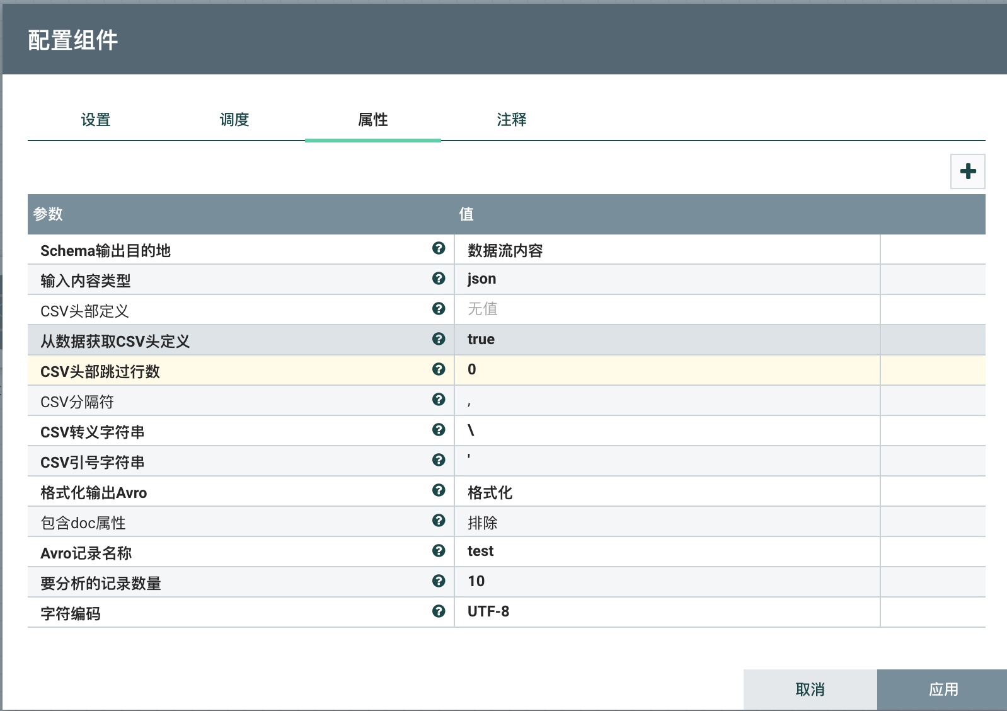1007x711 pixels.
Task: Select the 注释 tab
Action: 511,120
